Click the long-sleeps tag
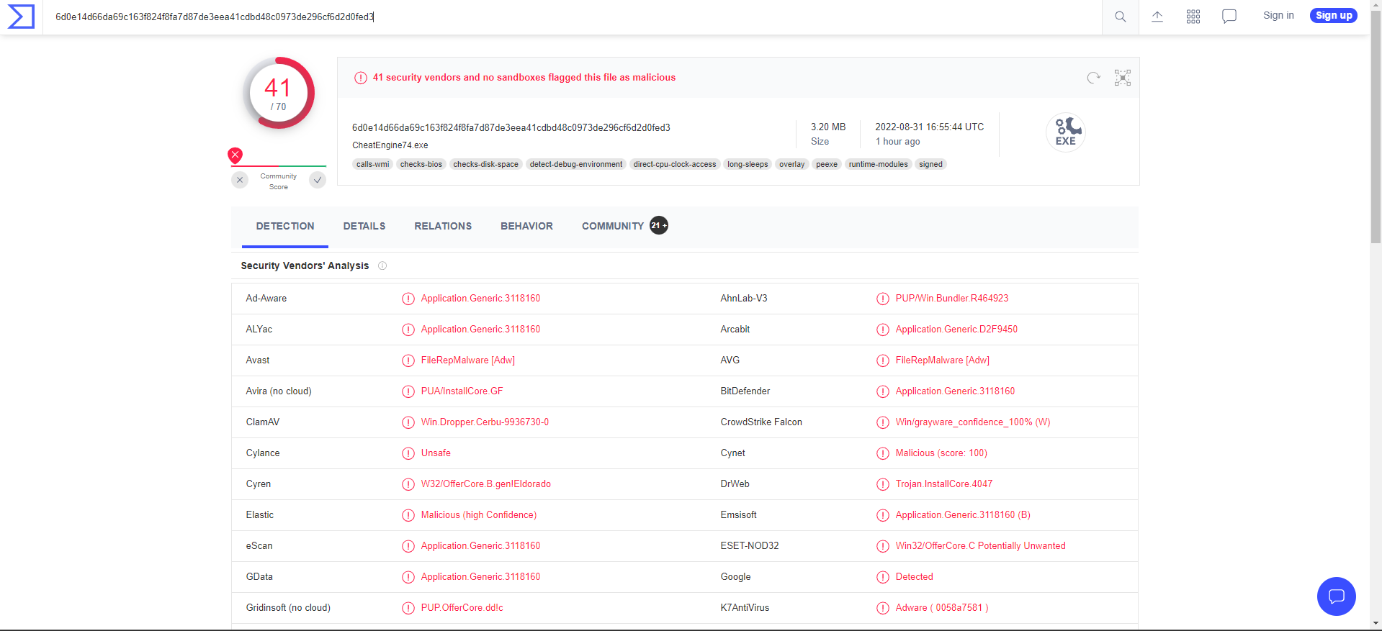The width and height of the screenshot is (1382, 631). coord(748,164)
